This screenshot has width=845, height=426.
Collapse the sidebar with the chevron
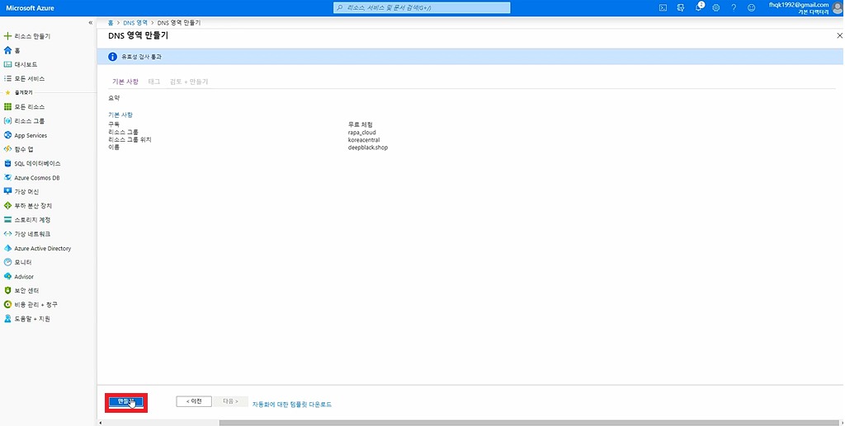click(x=91, y=22)
